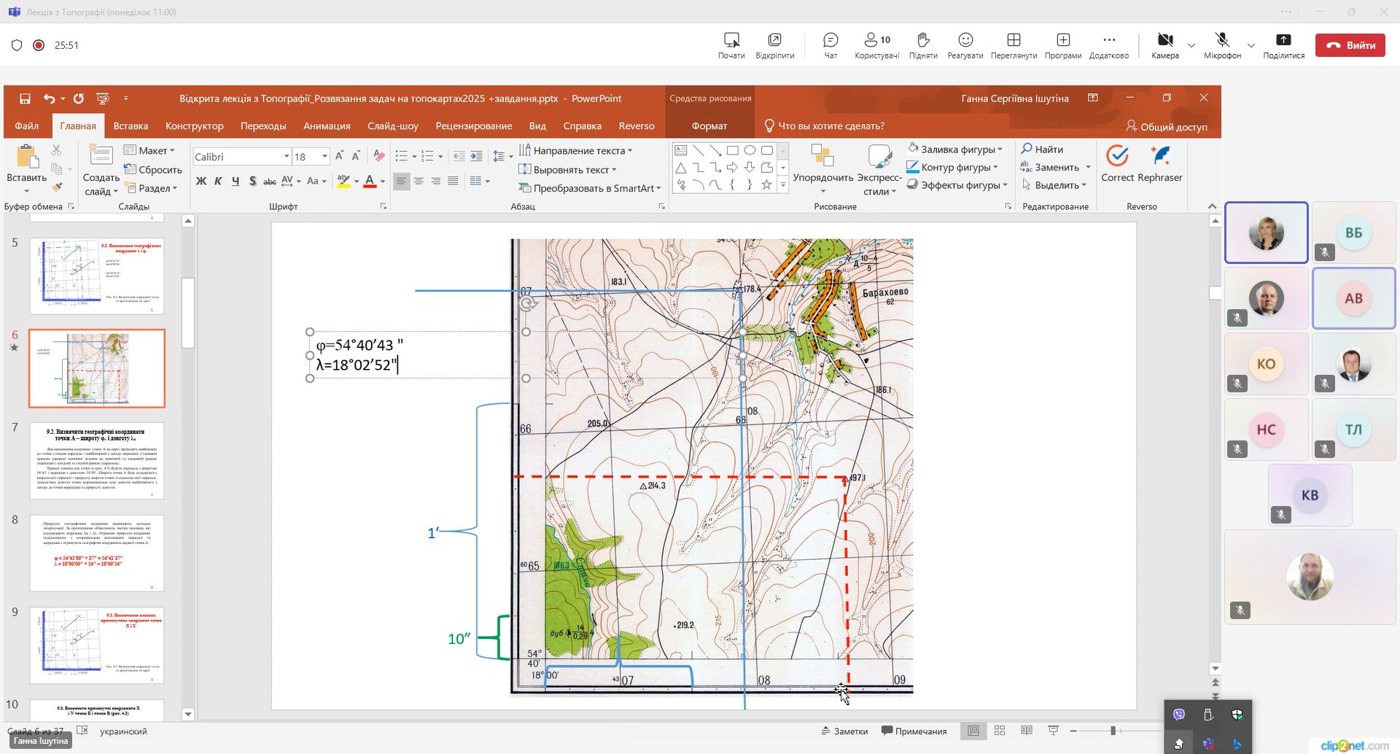This screenshot has height=754, width=1400.
Task: Click the Save icon in PowerPoint
Action: (25, 98)
